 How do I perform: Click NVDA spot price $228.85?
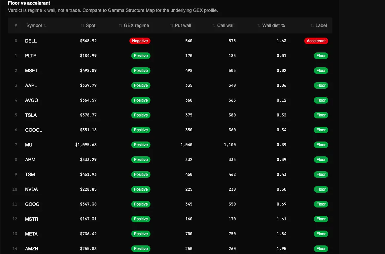pyautogui.click(x=88, y=189)
